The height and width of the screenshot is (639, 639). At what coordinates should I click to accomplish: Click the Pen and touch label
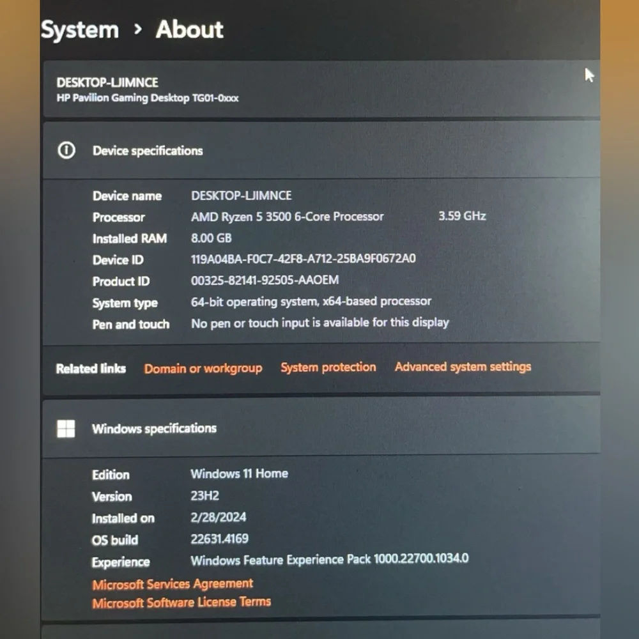(131, 325)
